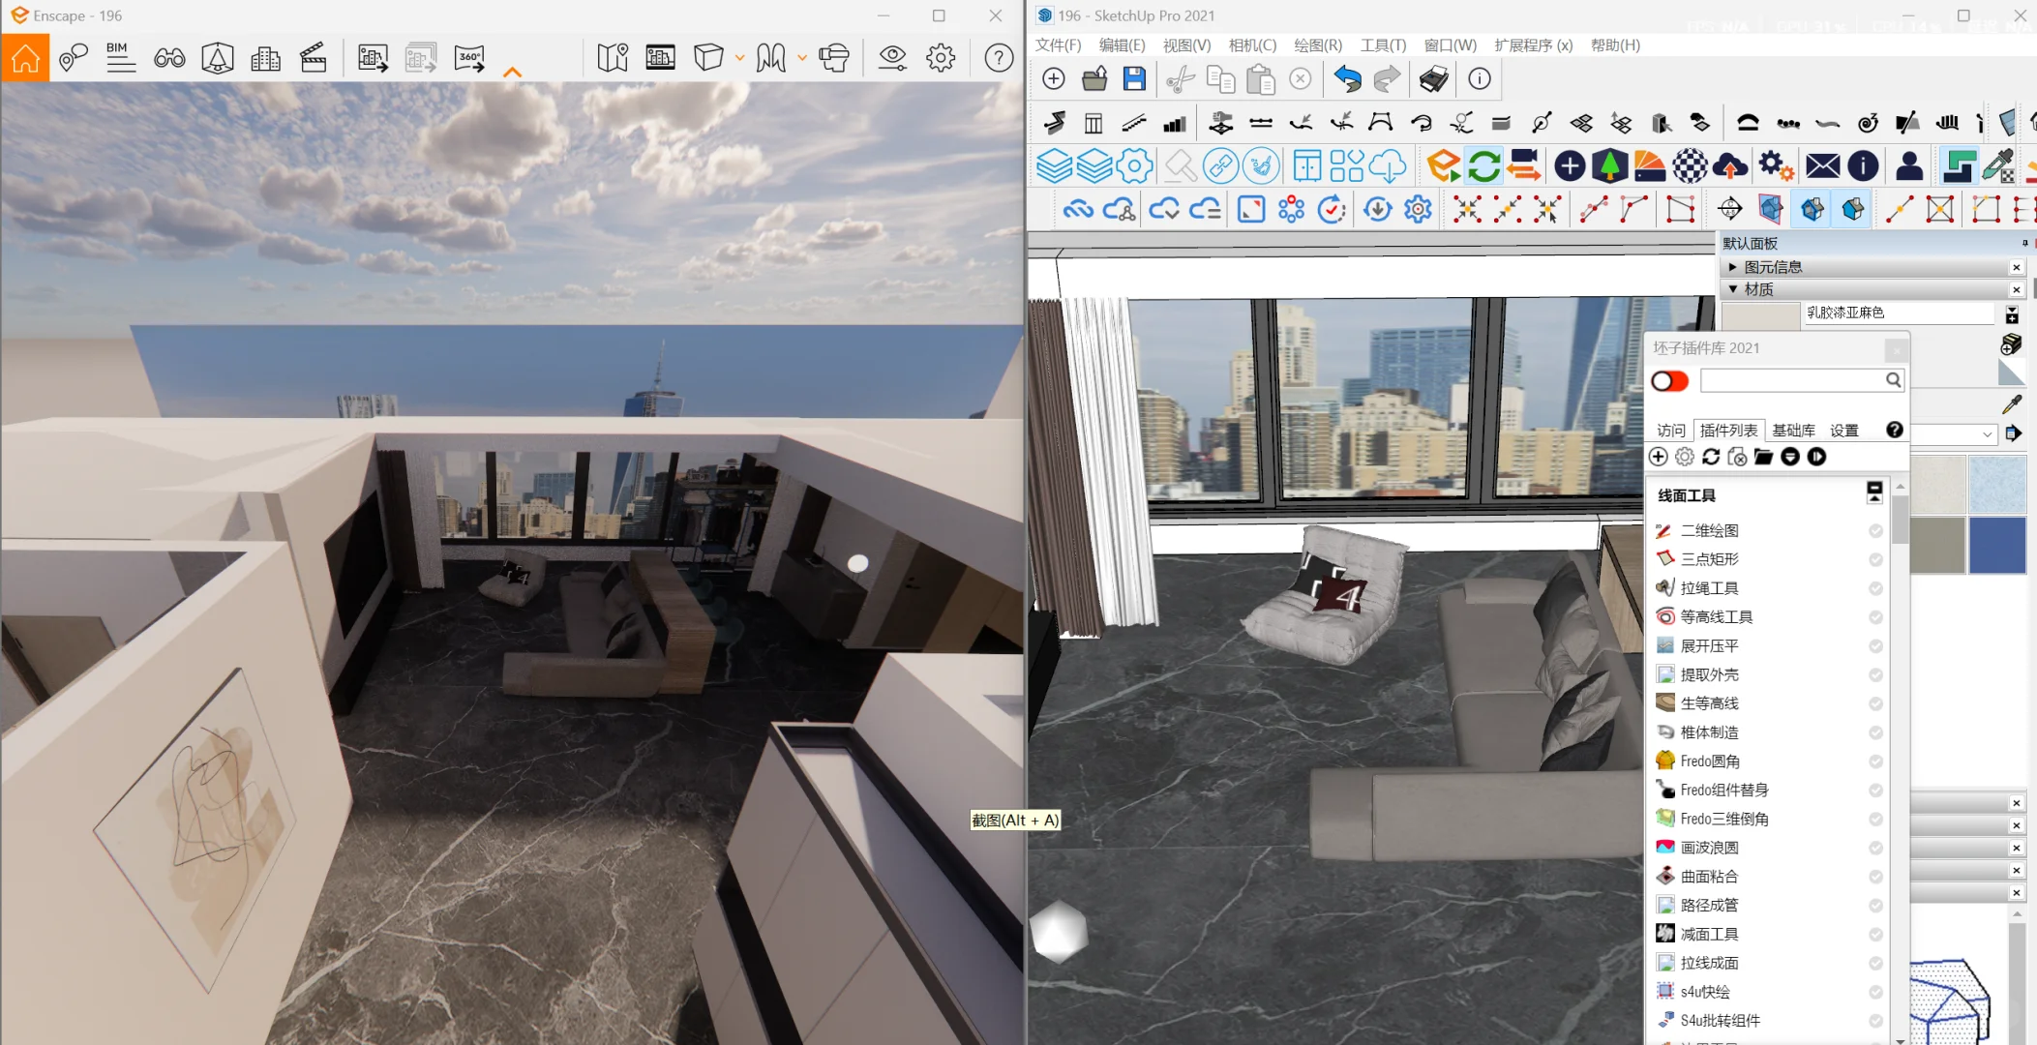Toggle the check mark beside 二维绘图

[1875, 531]
